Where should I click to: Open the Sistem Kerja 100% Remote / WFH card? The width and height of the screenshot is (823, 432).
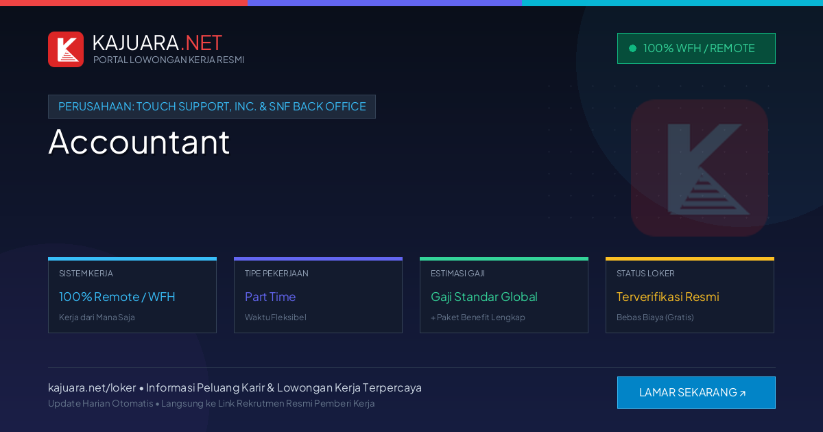click(x=132, y=296)
